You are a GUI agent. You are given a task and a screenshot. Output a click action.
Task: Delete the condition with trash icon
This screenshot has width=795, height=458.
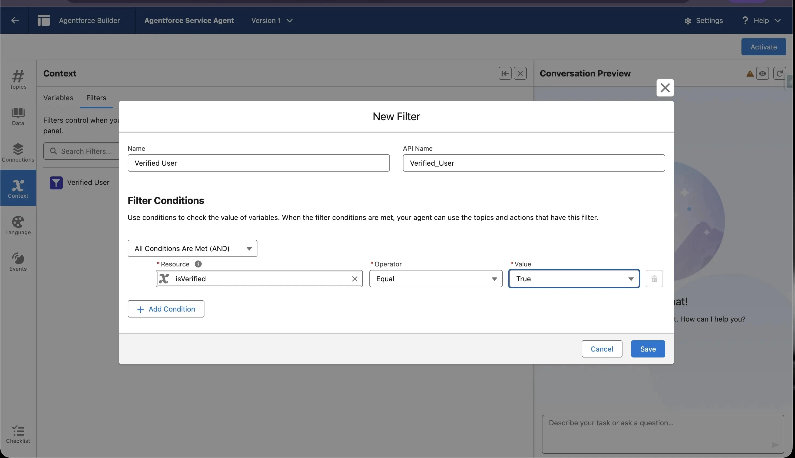tap(654, 279)
